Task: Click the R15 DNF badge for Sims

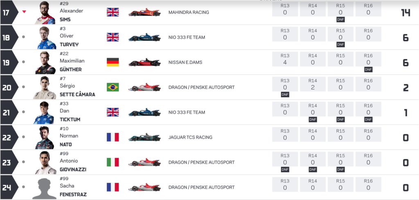Action: pos(340,19)
